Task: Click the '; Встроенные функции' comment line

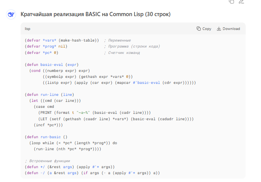Action: pyautogui.click(x=47, y=161)
